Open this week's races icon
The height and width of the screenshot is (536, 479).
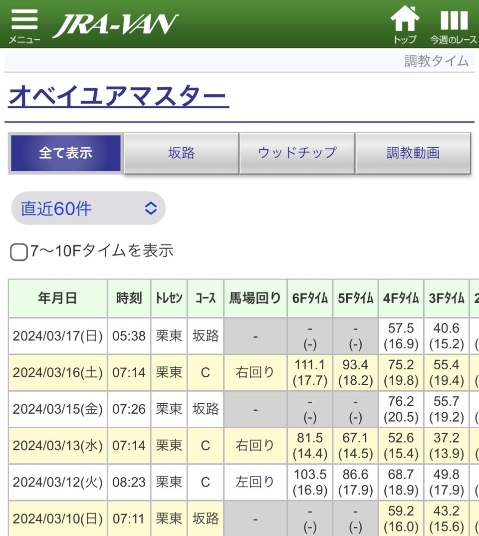[x=454, y=24]
